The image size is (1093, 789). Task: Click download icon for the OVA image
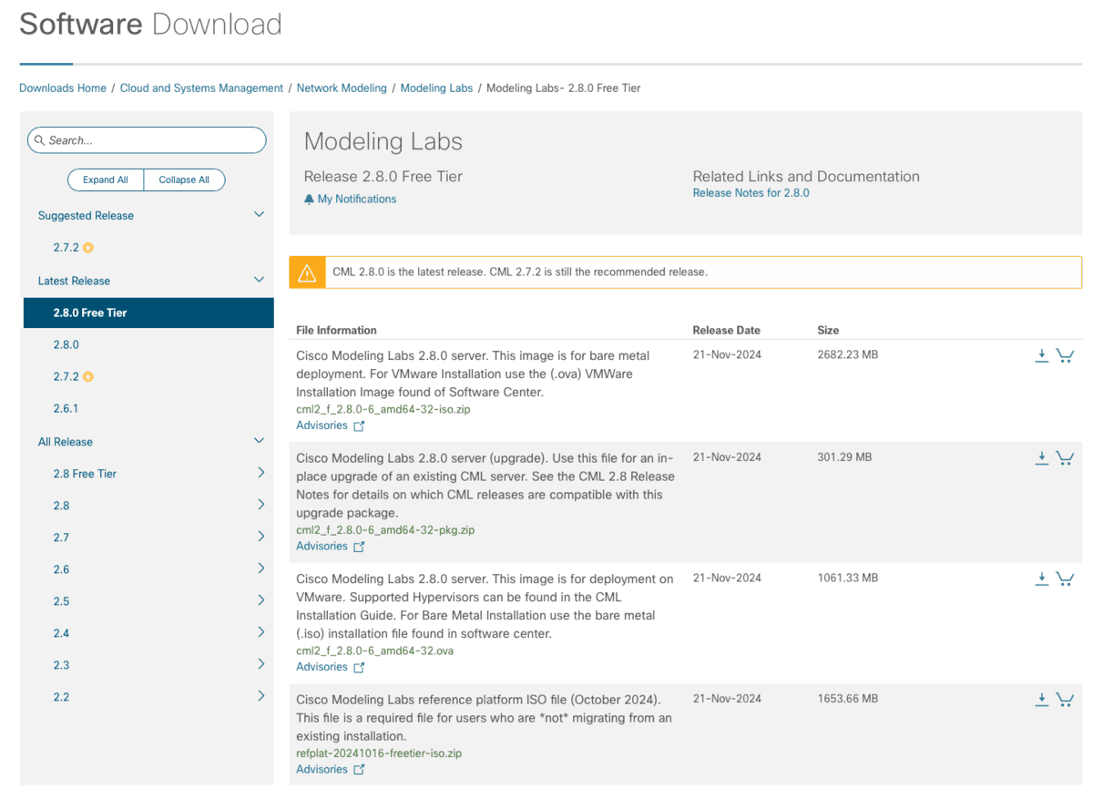click(1041, 579)
